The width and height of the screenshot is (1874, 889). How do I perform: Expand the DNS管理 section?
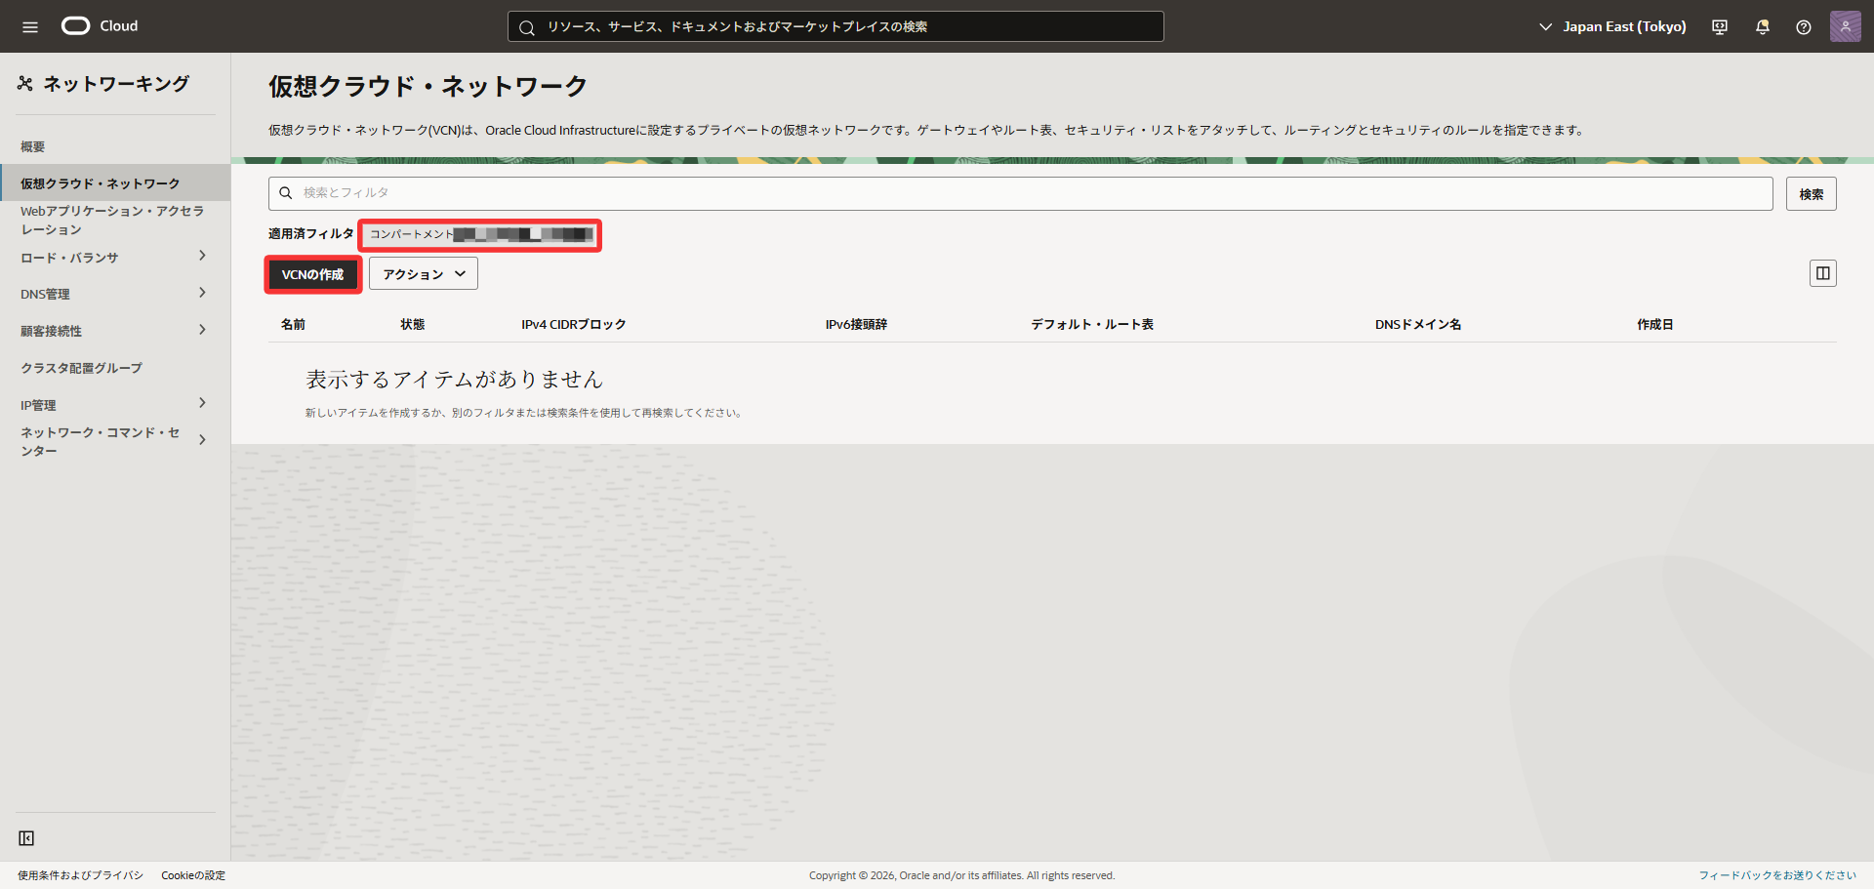point(202,293)
